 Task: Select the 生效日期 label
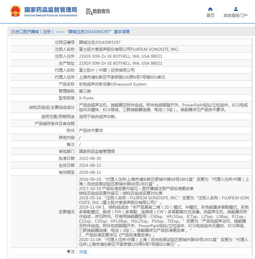67,165
